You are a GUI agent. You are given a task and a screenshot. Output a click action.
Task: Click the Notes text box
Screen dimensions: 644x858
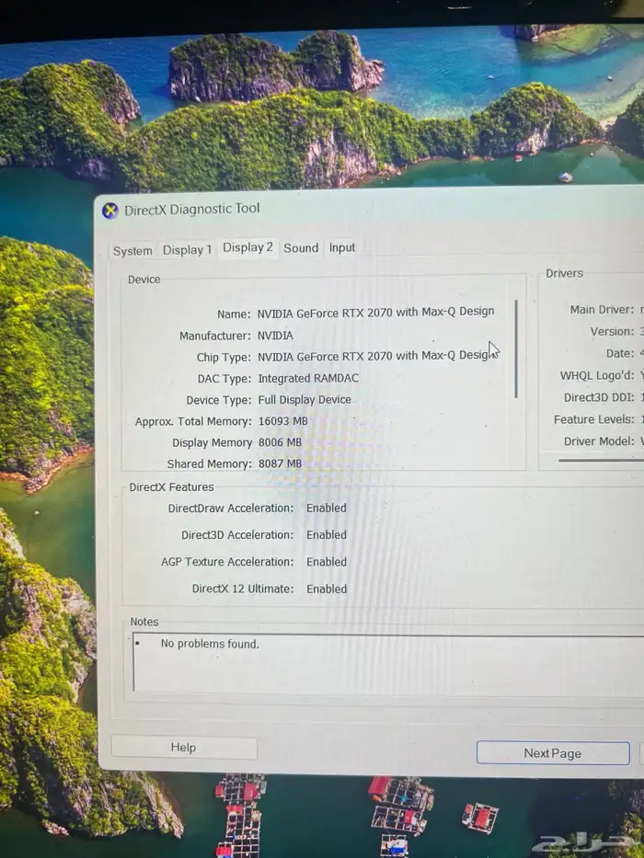click(388, 663)
